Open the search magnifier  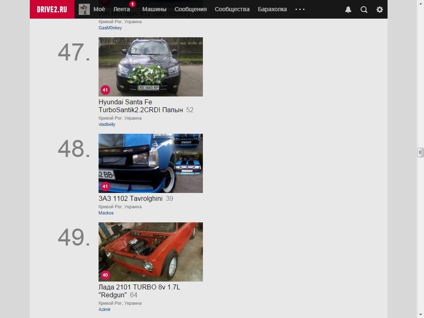(x=364, y=10)
